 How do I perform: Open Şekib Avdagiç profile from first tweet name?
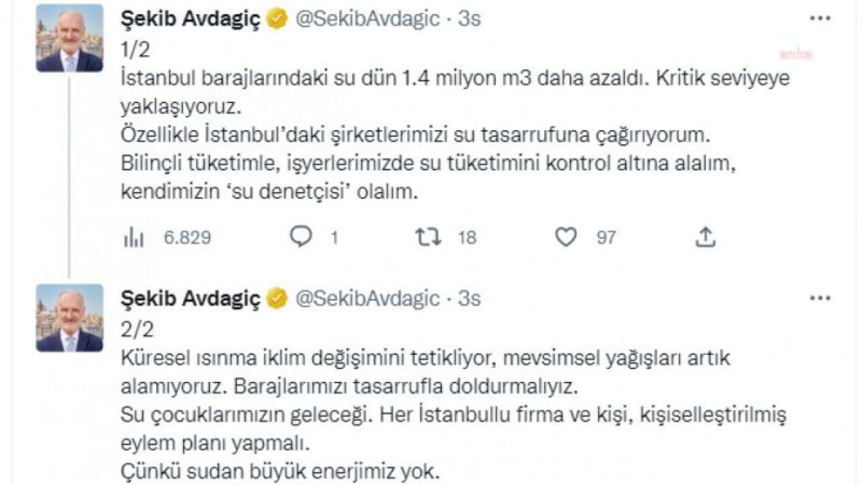point(190,20)
